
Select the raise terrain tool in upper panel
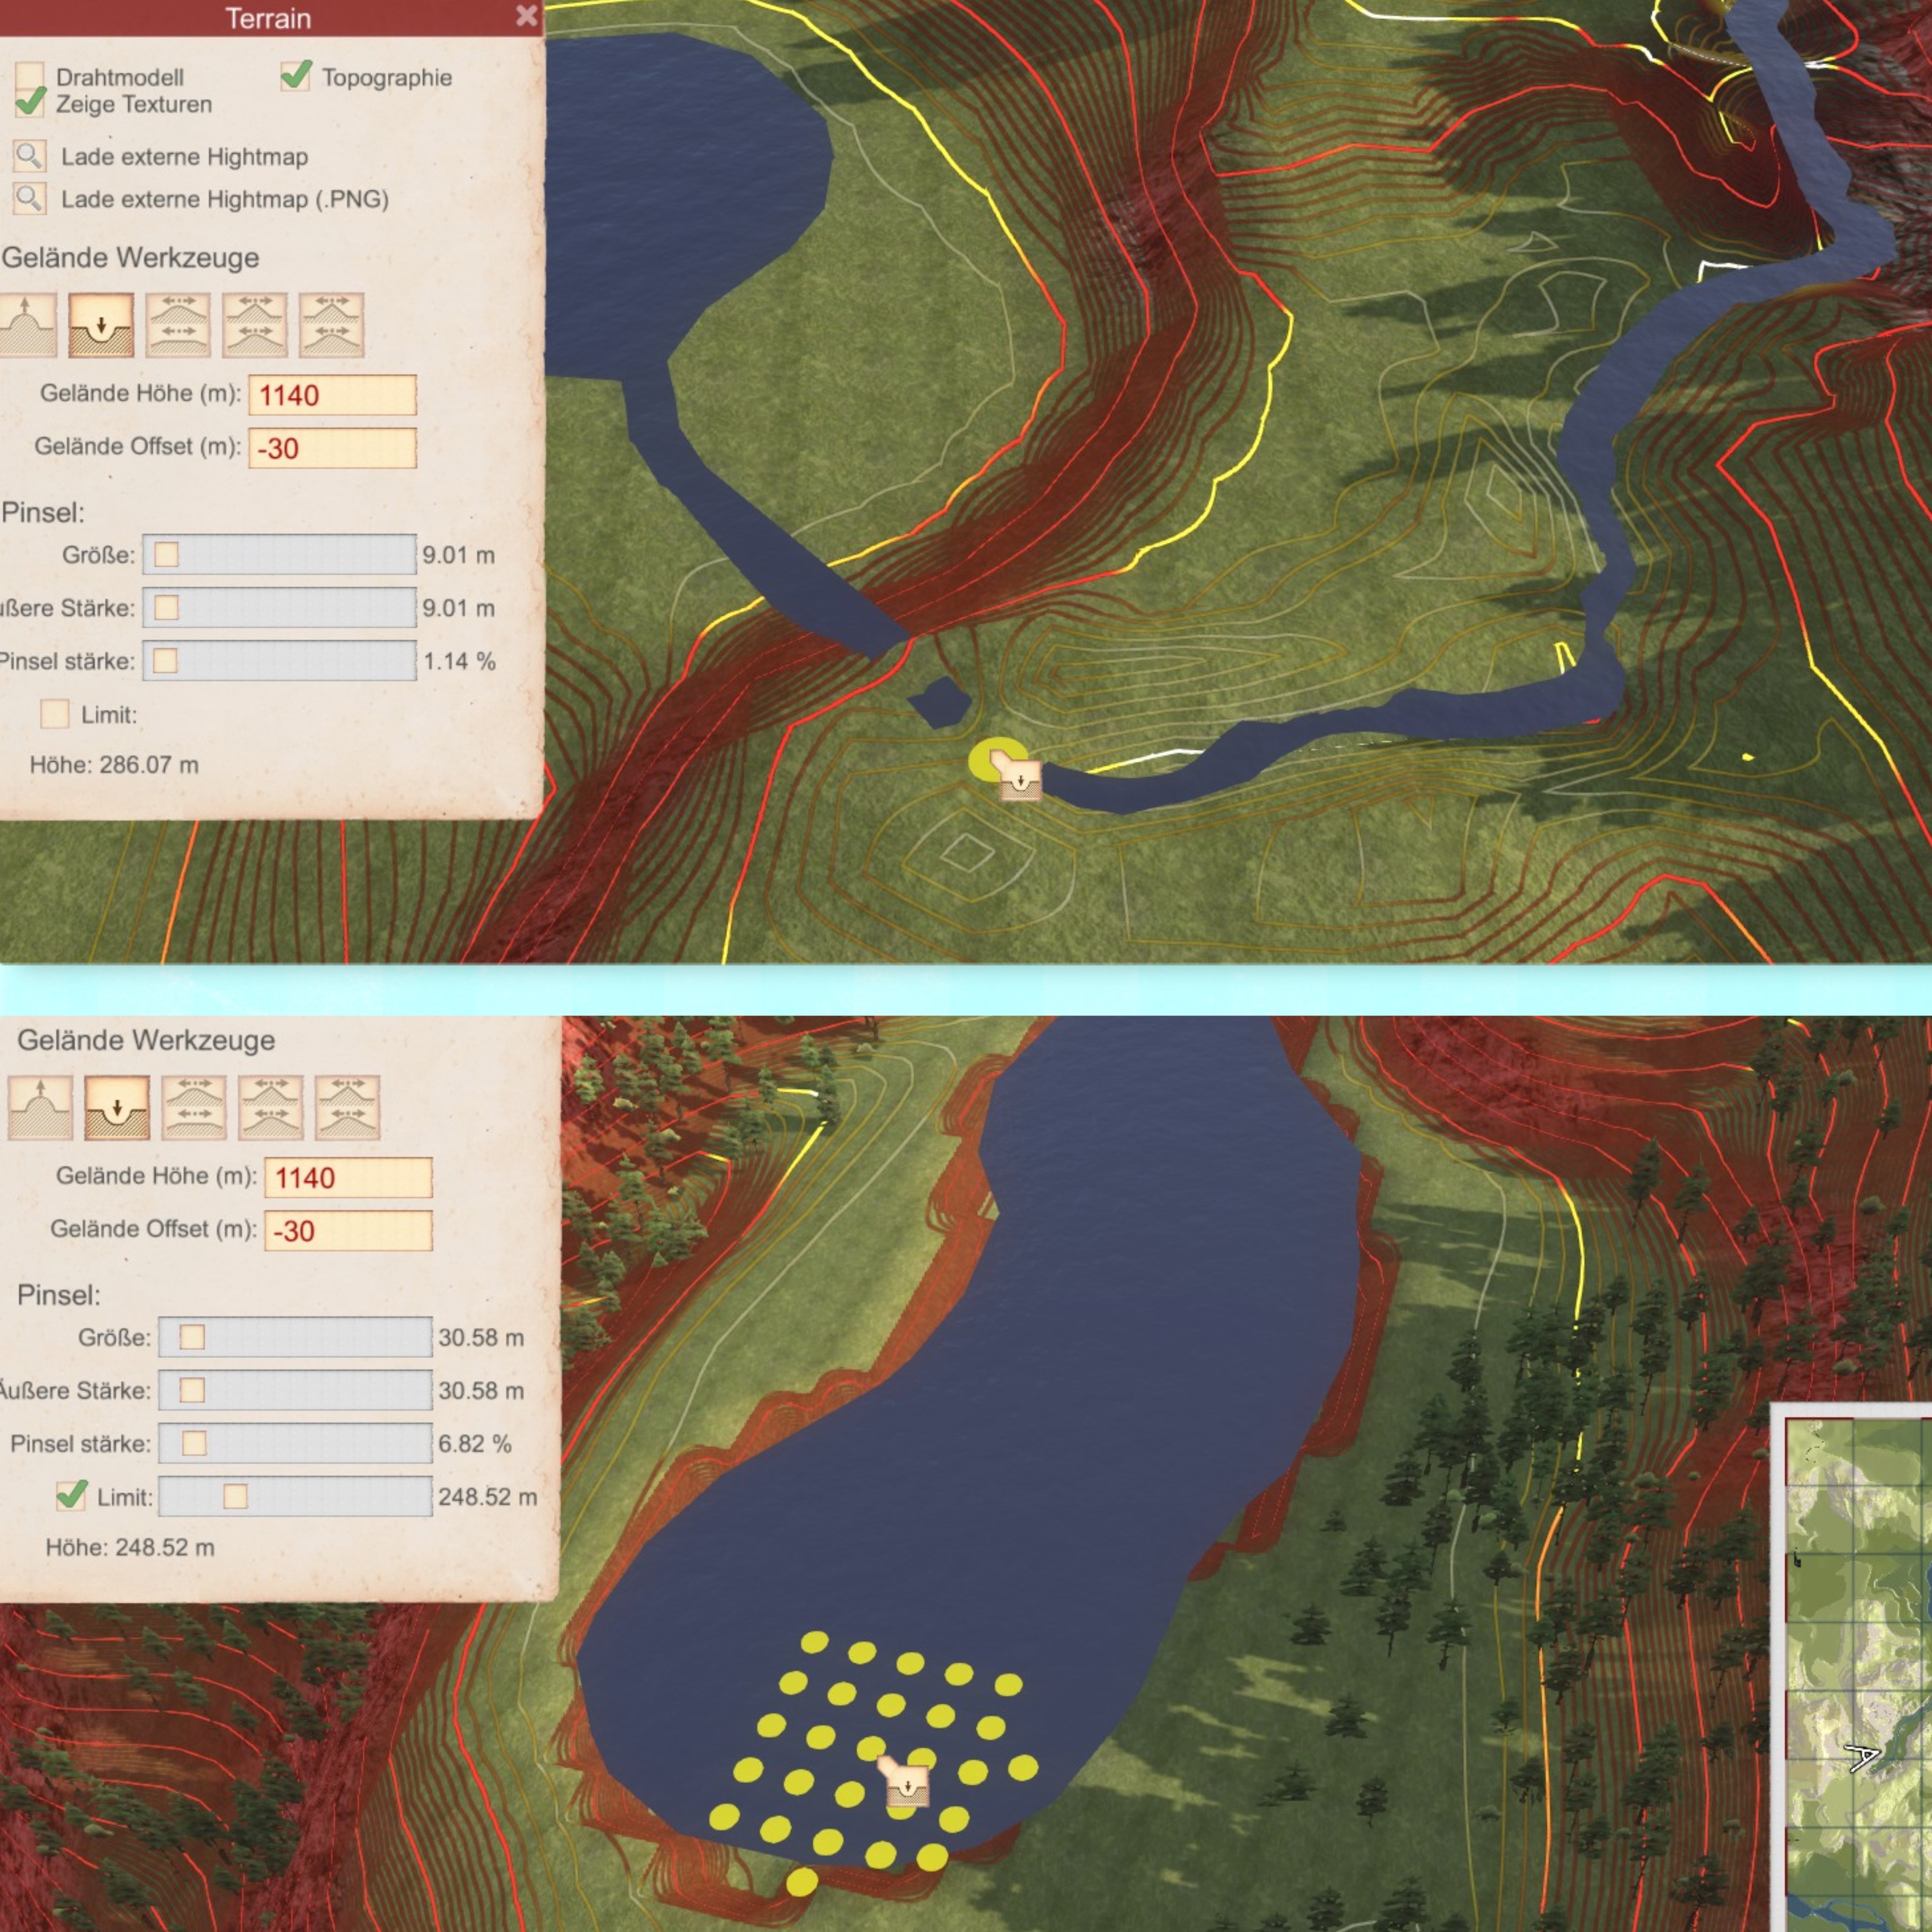coord(27,325)
